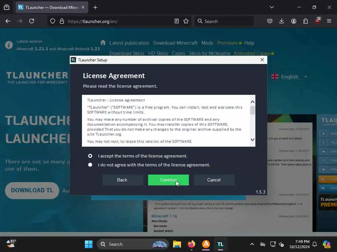Show hidden system tray icons

[252, 244]
